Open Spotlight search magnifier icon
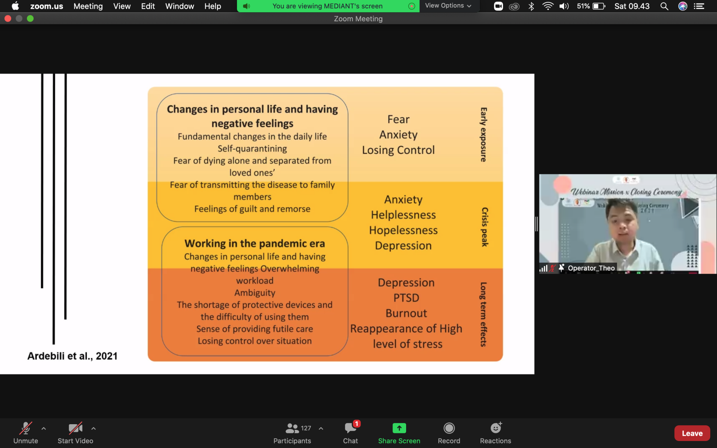 tap(664, 6)
